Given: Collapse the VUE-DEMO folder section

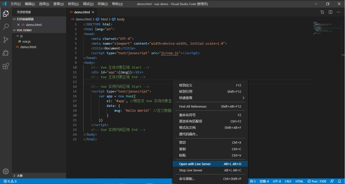Looking at the screenshot, I should tap(39, 30).
